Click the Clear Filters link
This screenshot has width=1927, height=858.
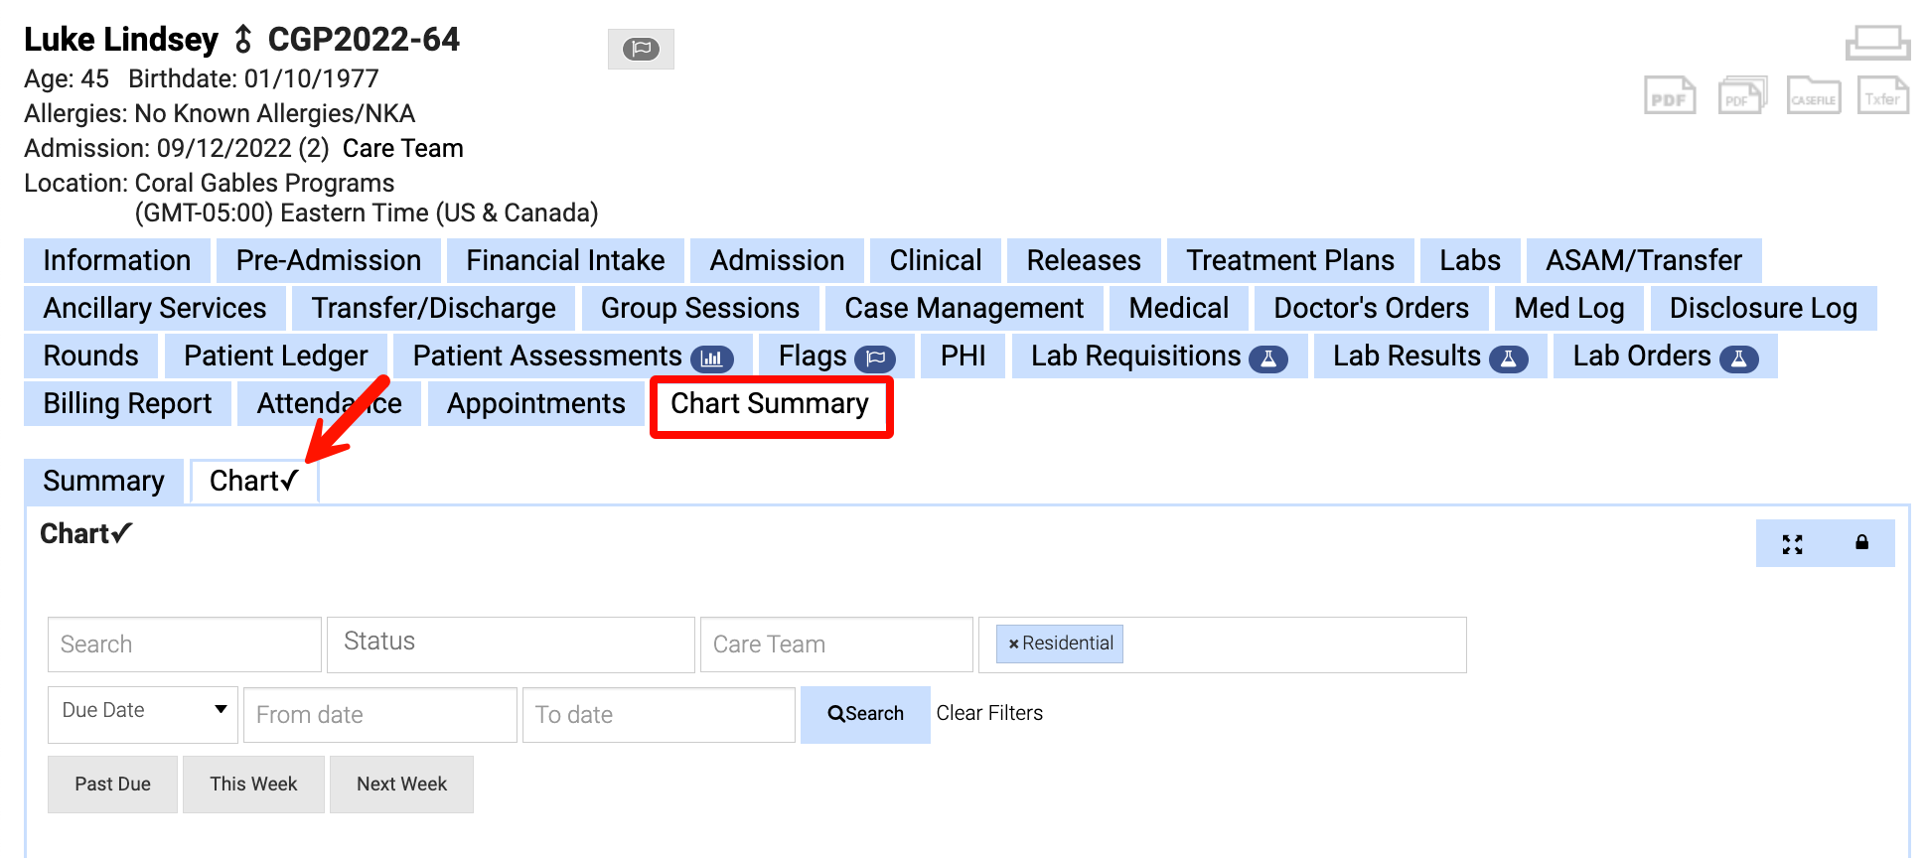click(989, 714)
